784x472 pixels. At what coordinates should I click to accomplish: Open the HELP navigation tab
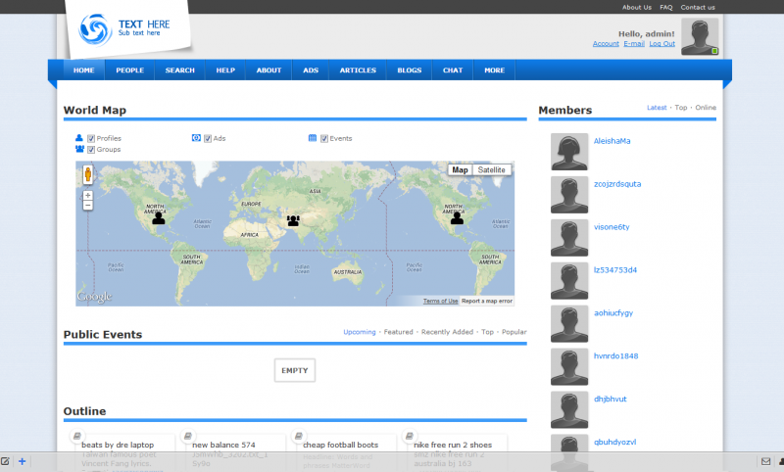point(225,71)
